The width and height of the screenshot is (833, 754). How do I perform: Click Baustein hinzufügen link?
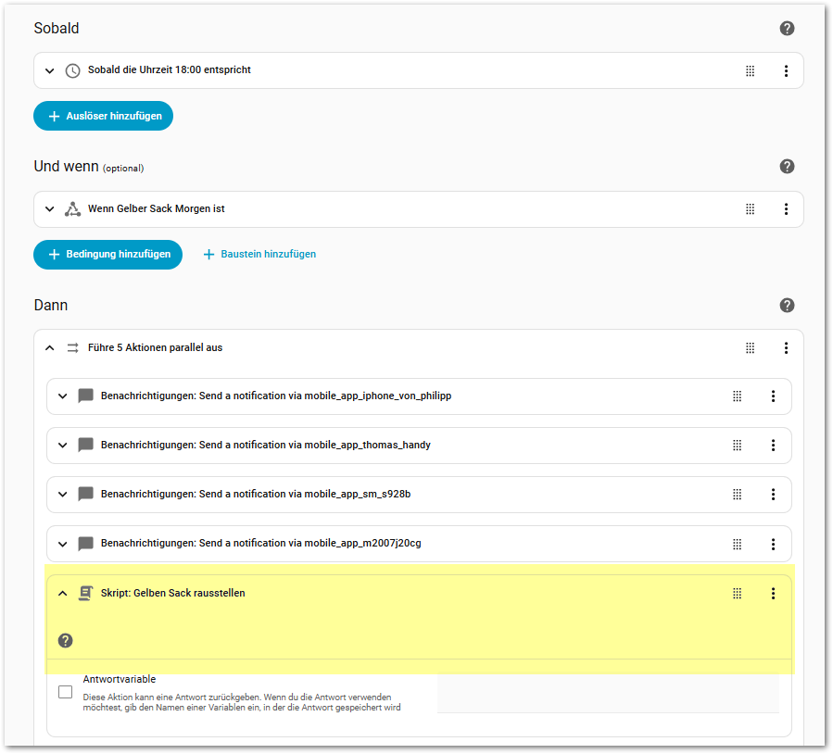(x=259, y=254)
